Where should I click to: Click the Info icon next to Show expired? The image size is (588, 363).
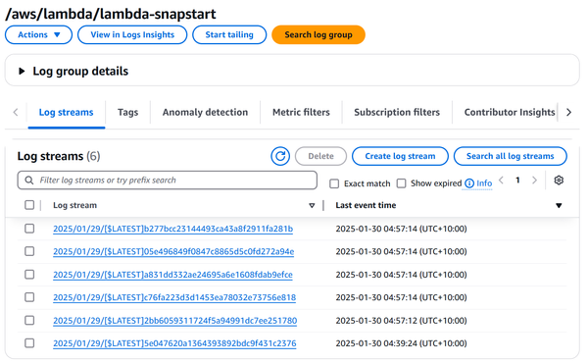tap(469, 183)
